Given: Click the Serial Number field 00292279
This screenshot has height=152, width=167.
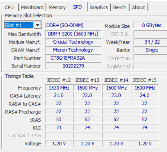Looking at the screenshot, I should click(x=73, y=66).
